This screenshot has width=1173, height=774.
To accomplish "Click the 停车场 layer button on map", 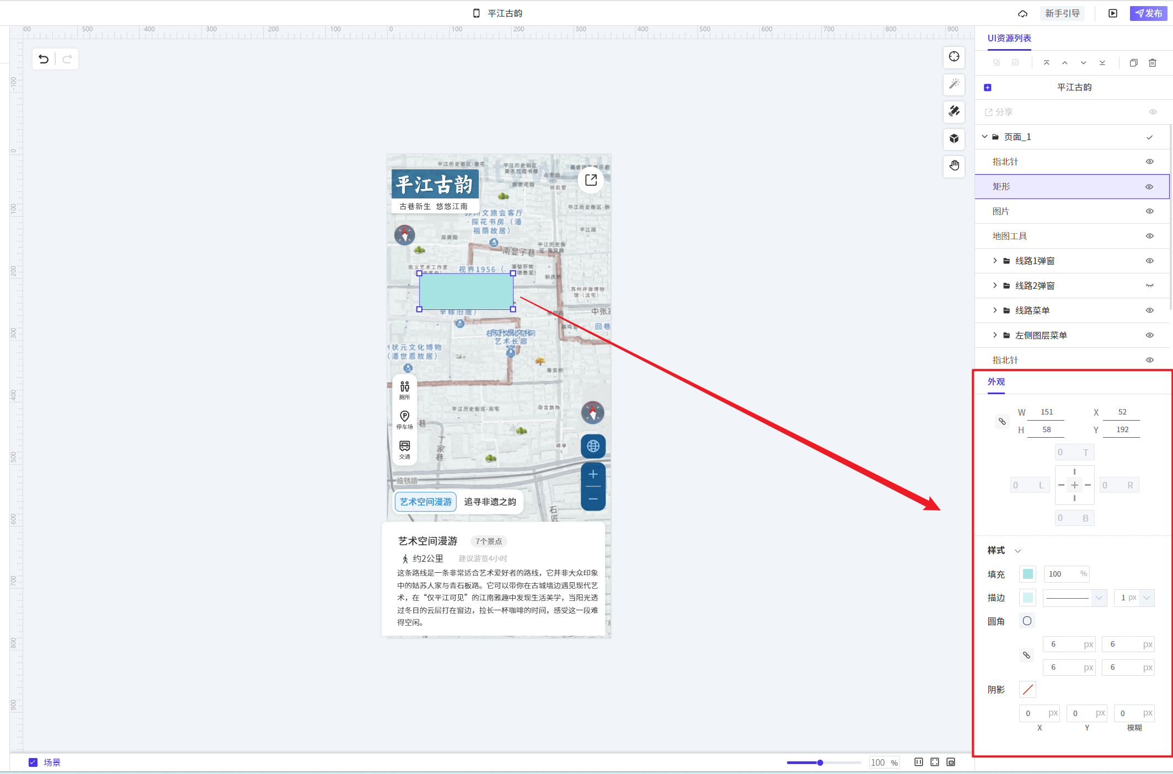I will click(405, 420).
